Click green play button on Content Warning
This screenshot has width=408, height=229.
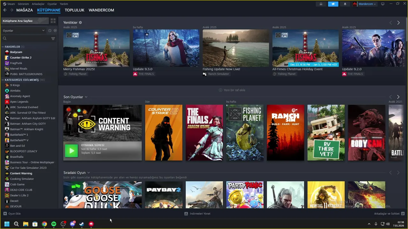pyautogui.click(x=71, y=151)
